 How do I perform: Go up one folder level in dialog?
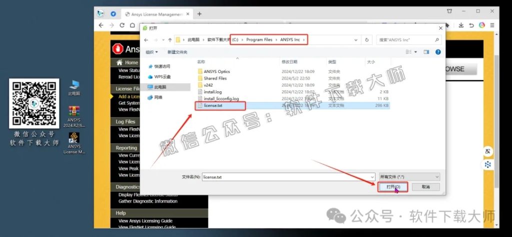tap(170, 40)
